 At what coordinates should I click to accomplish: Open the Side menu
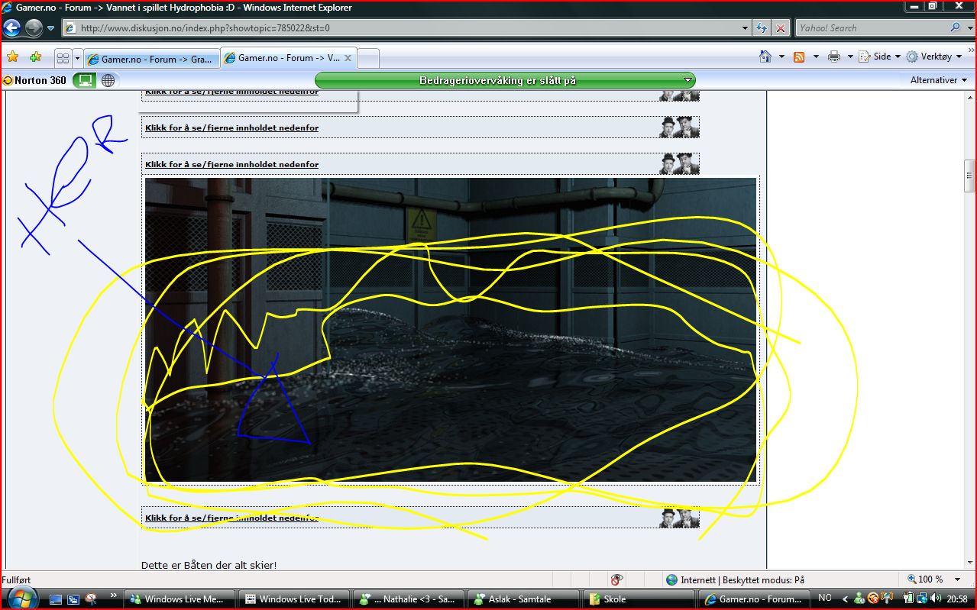[879, 57]
